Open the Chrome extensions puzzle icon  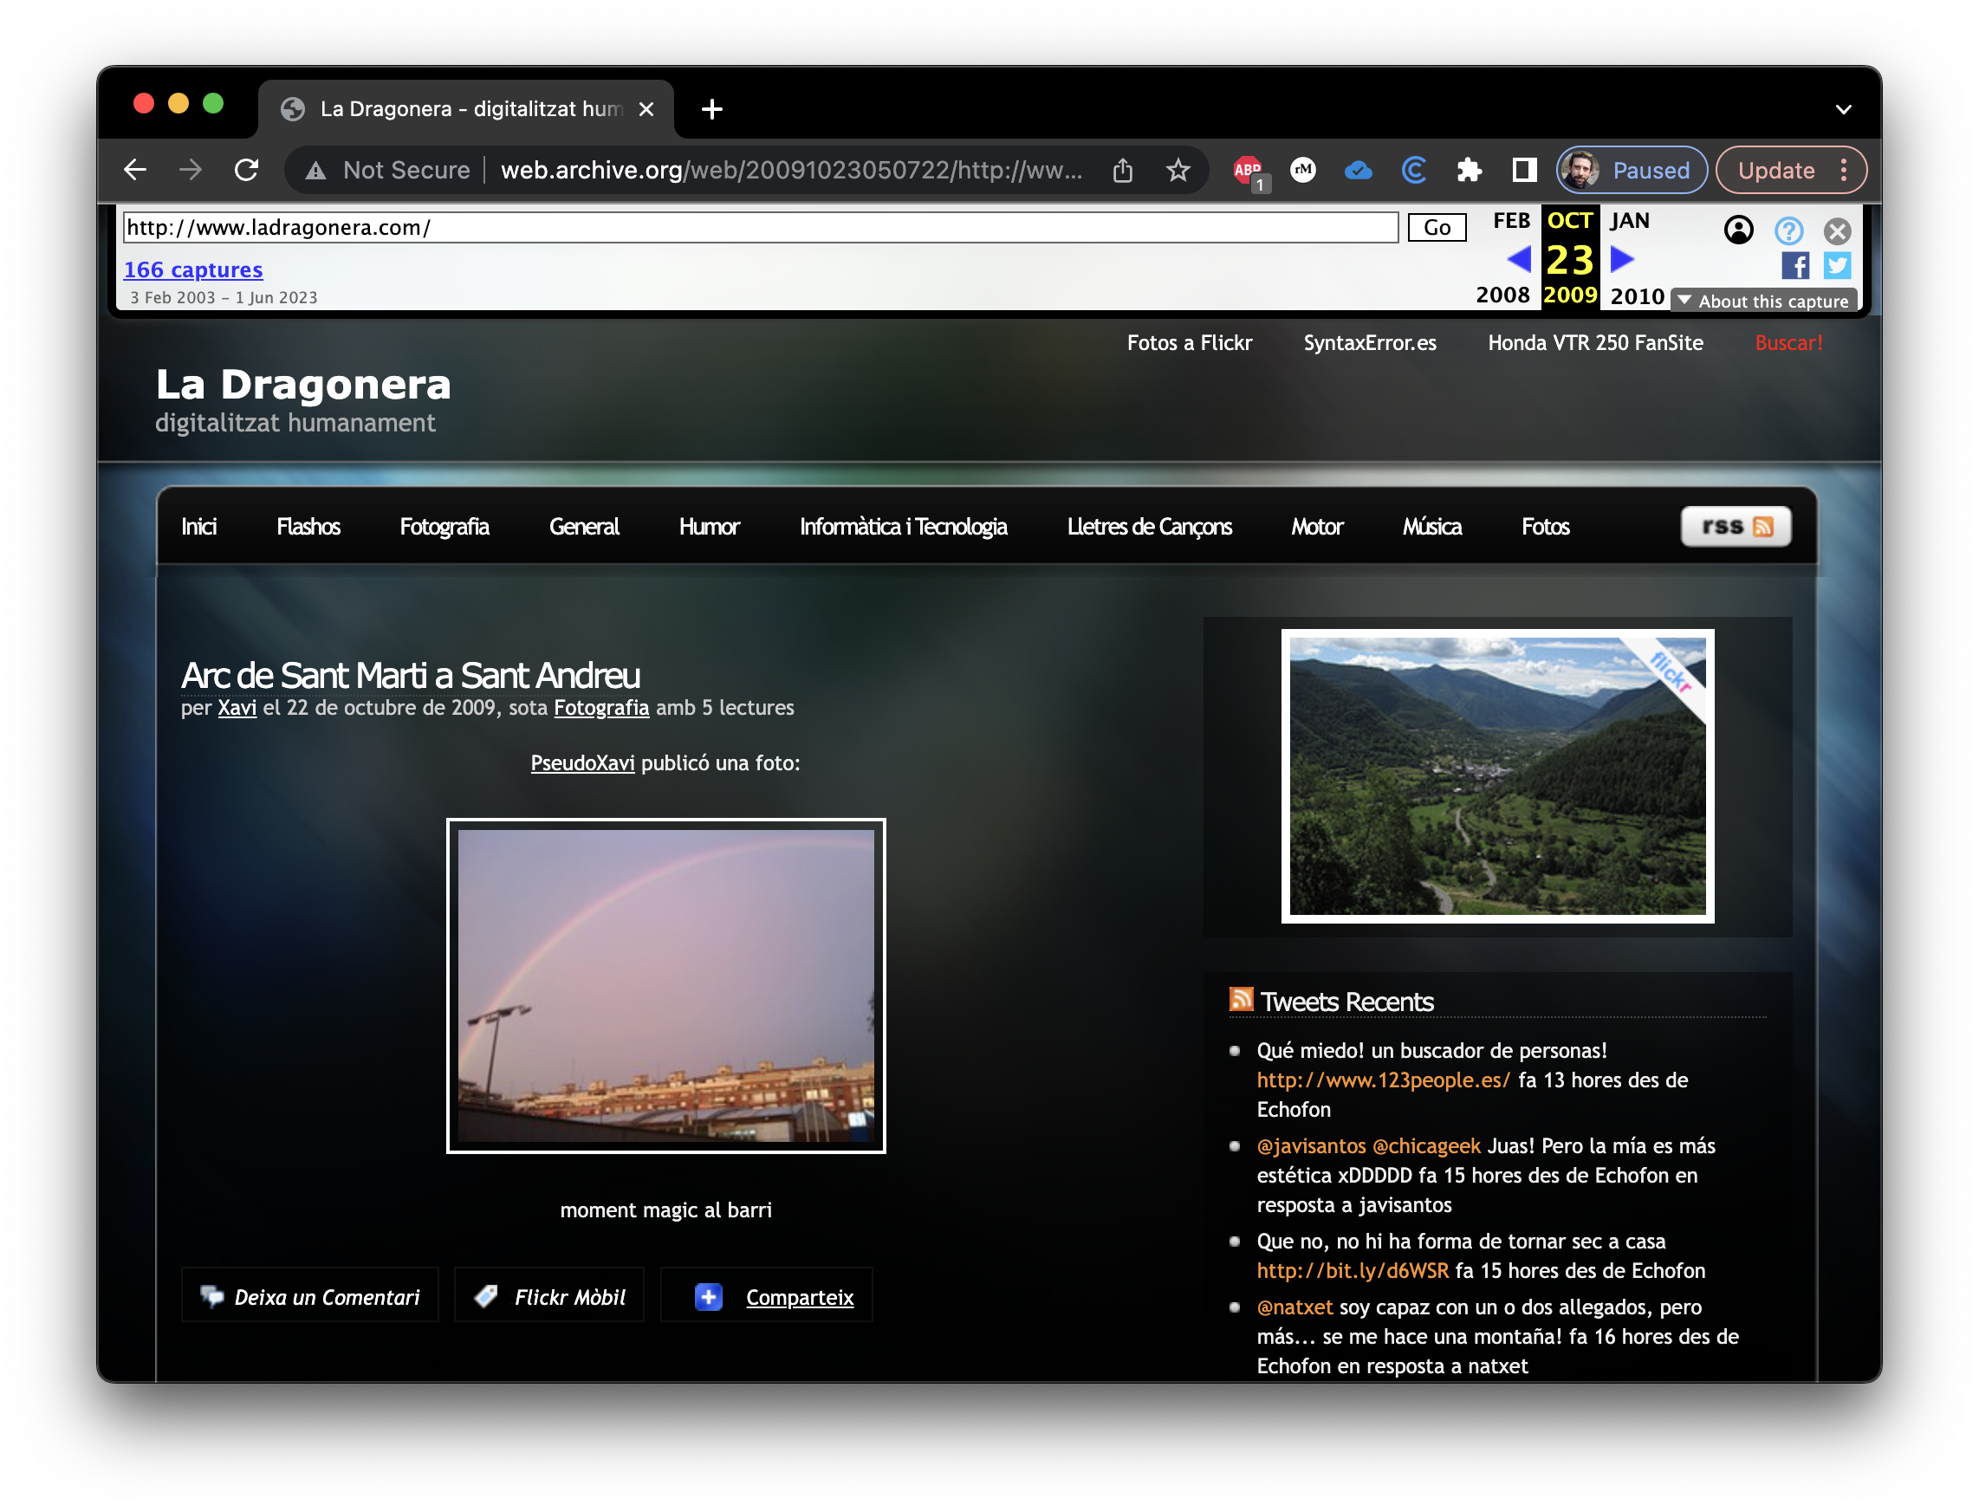1468,170
